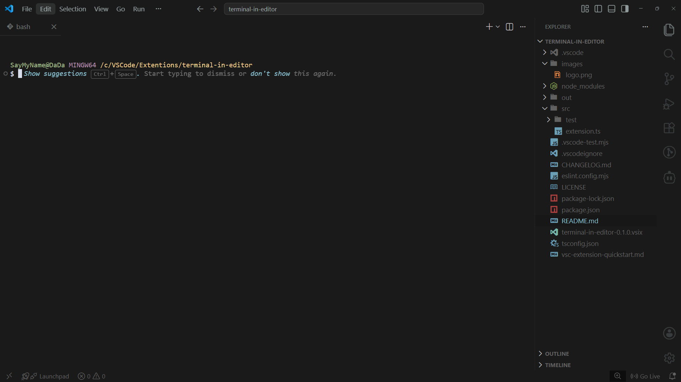Show more menu items via ellipsis
The width and height of the screenshot is (681, 382).
(x=158, y=9)
